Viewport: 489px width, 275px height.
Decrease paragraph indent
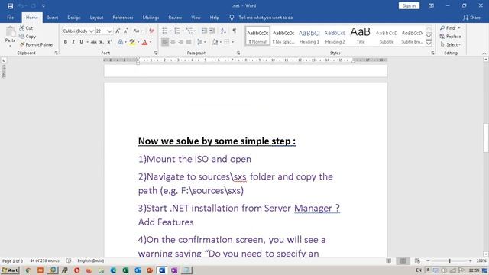(204, 31)
